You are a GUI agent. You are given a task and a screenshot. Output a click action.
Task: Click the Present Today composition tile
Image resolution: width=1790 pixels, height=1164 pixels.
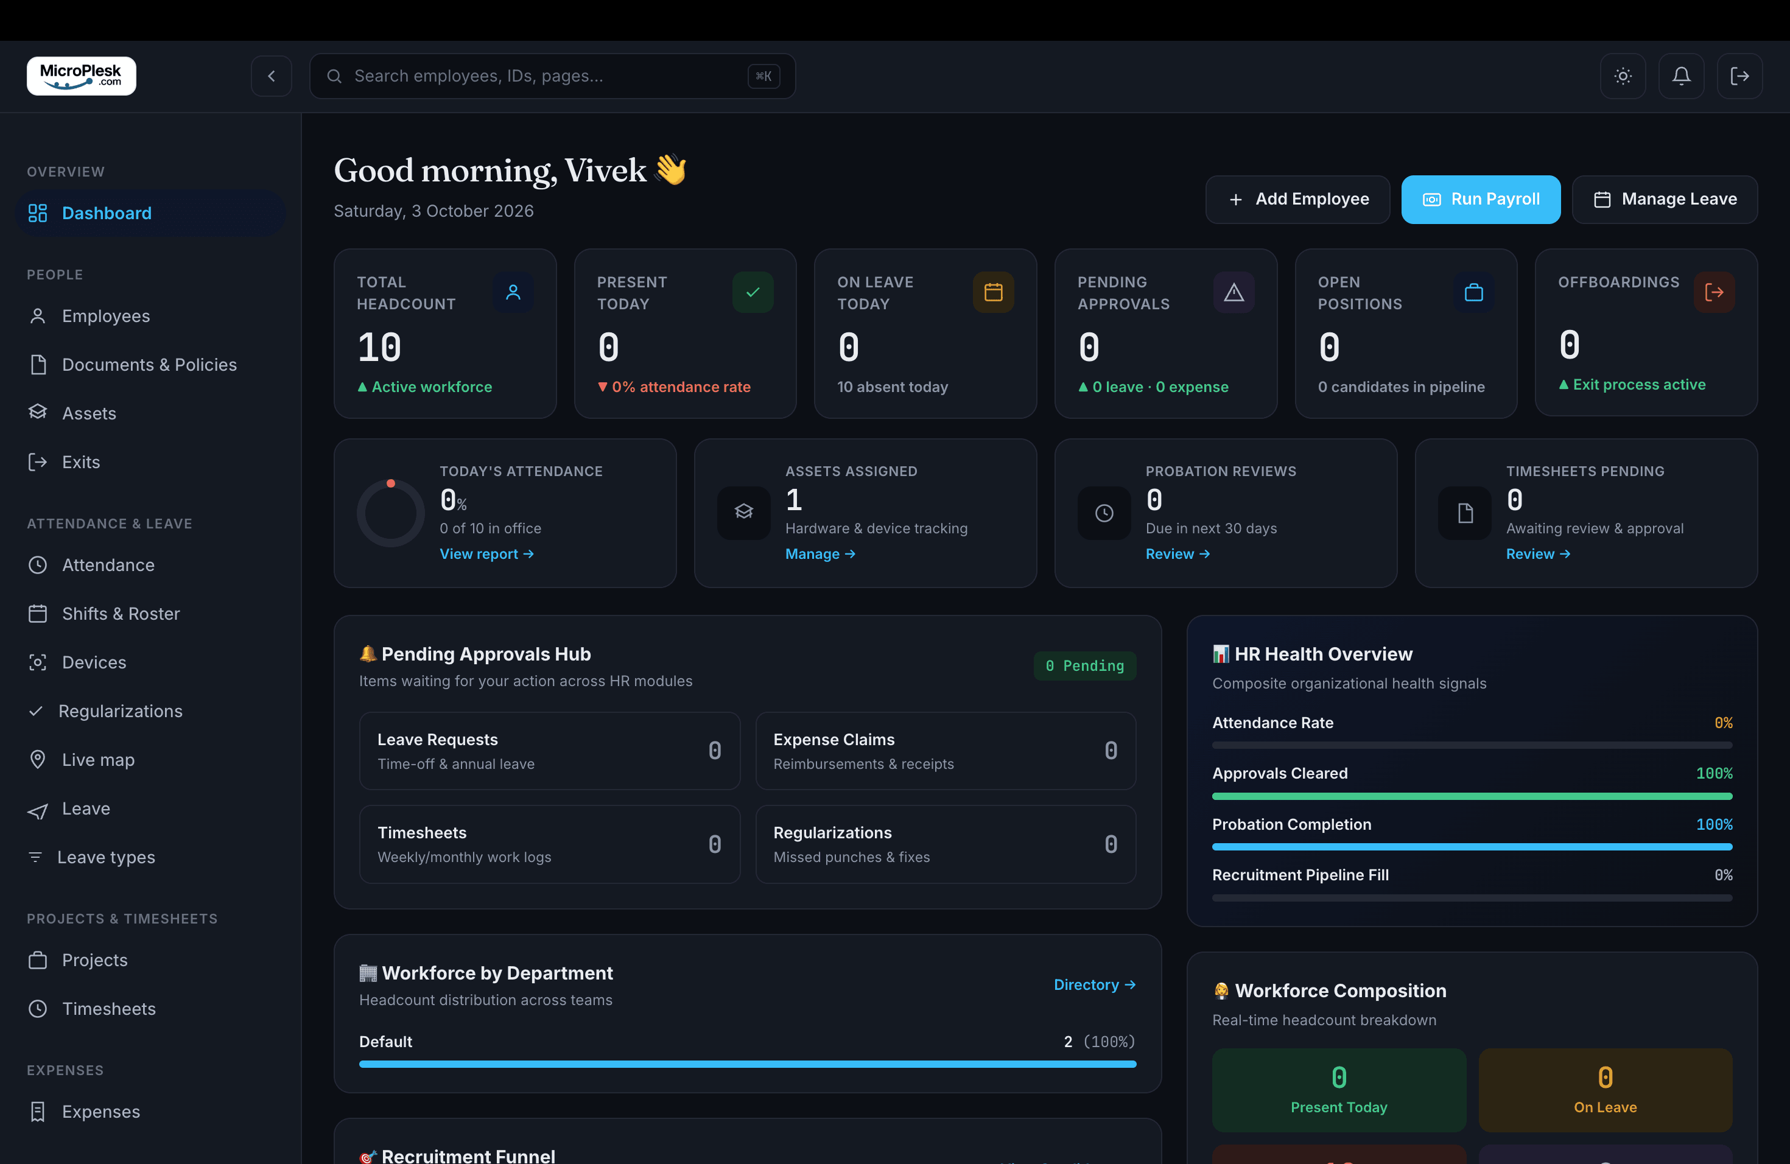[x=1339, y=1090]
